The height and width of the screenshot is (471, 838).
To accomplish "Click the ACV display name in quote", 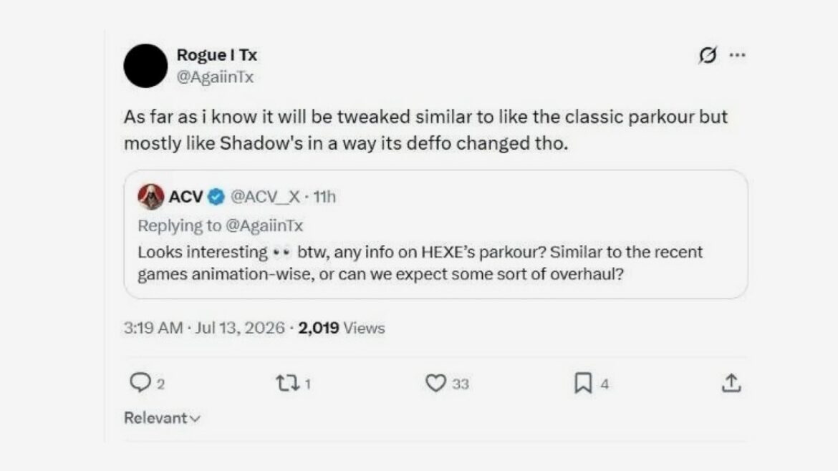I will 186,197.
